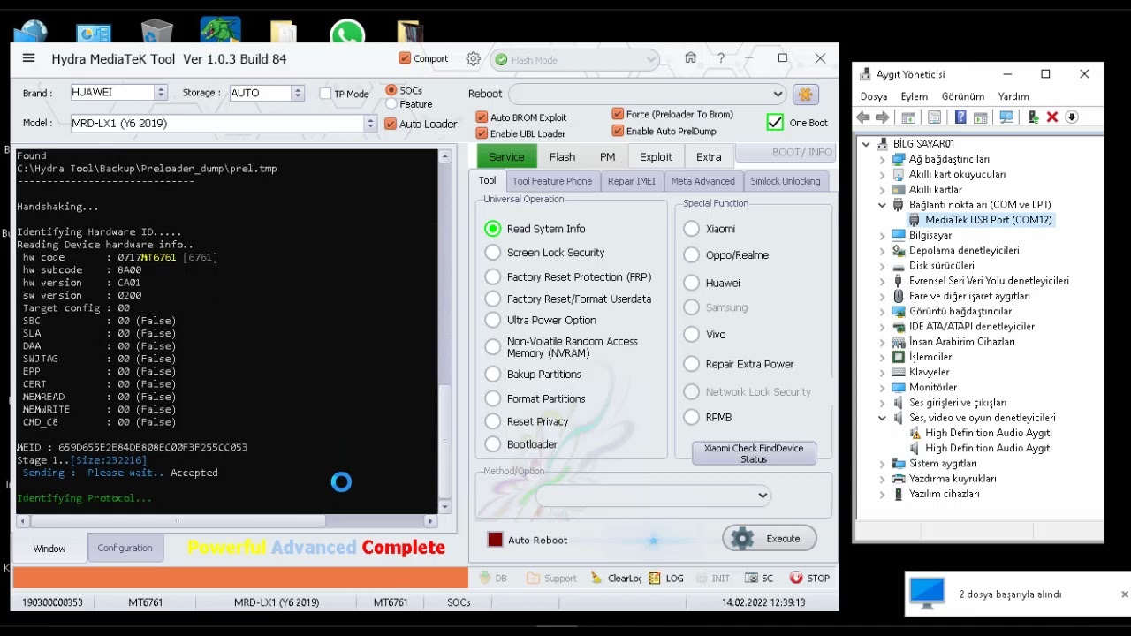Open the Repair IMEI sub-tab
This screenshot has height=636, width=1131.
coord(631,181)
